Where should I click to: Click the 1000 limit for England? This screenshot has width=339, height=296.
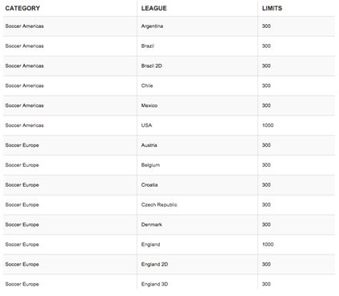(x=268, y=244)
